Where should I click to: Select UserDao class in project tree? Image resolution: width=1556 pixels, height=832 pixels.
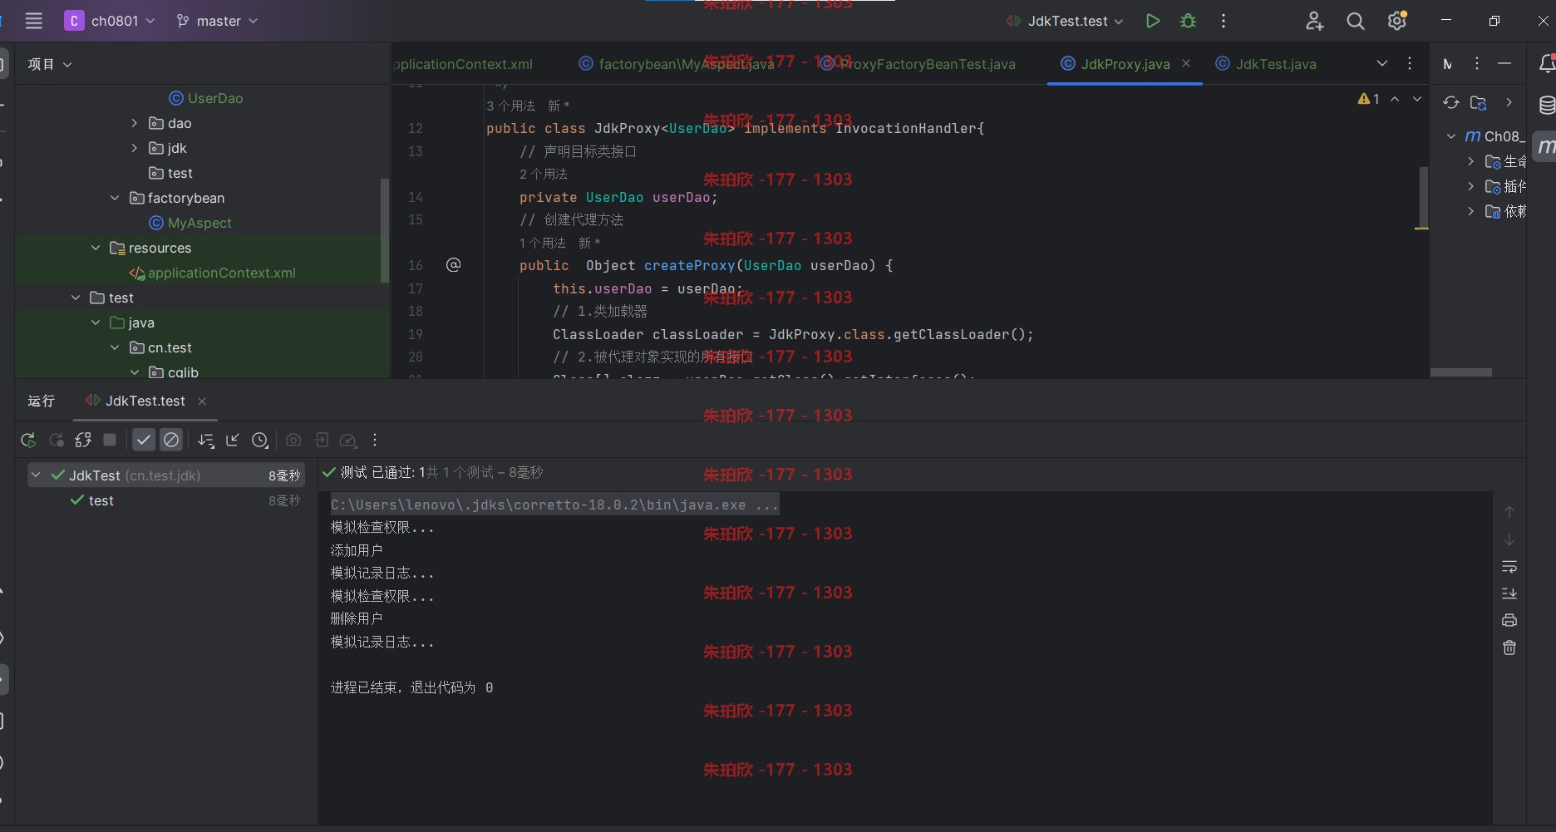(206, 98)
